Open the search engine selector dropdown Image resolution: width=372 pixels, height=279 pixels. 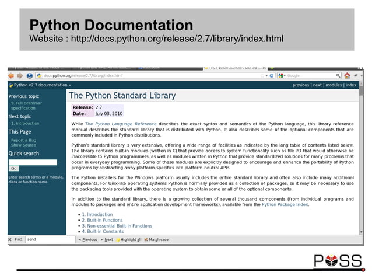coord(282,76)
